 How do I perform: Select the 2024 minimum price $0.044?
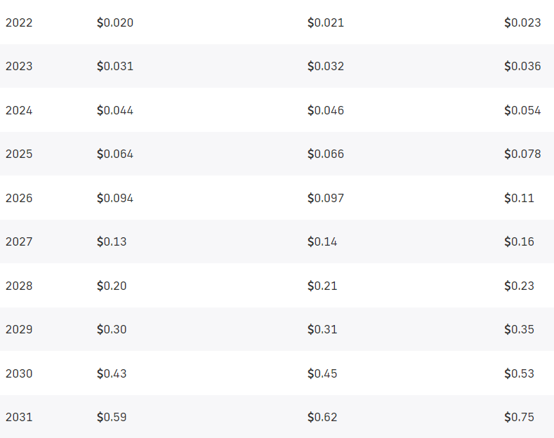[x=115, y=110]
